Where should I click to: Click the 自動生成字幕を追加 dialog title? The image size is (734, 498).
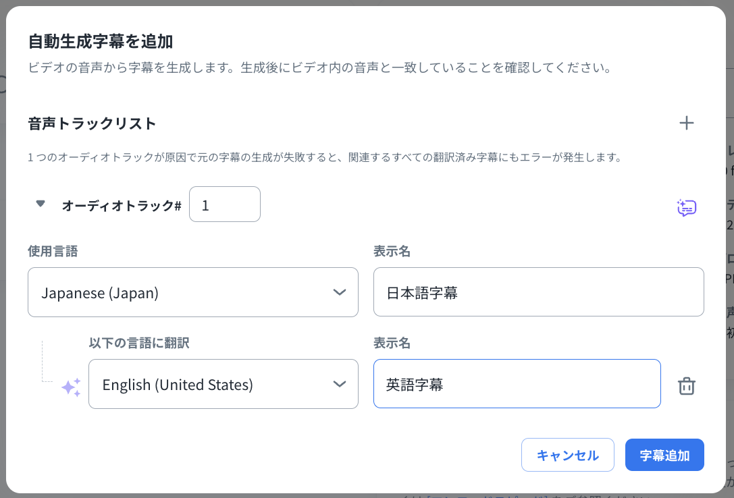(x=101, y=42)
